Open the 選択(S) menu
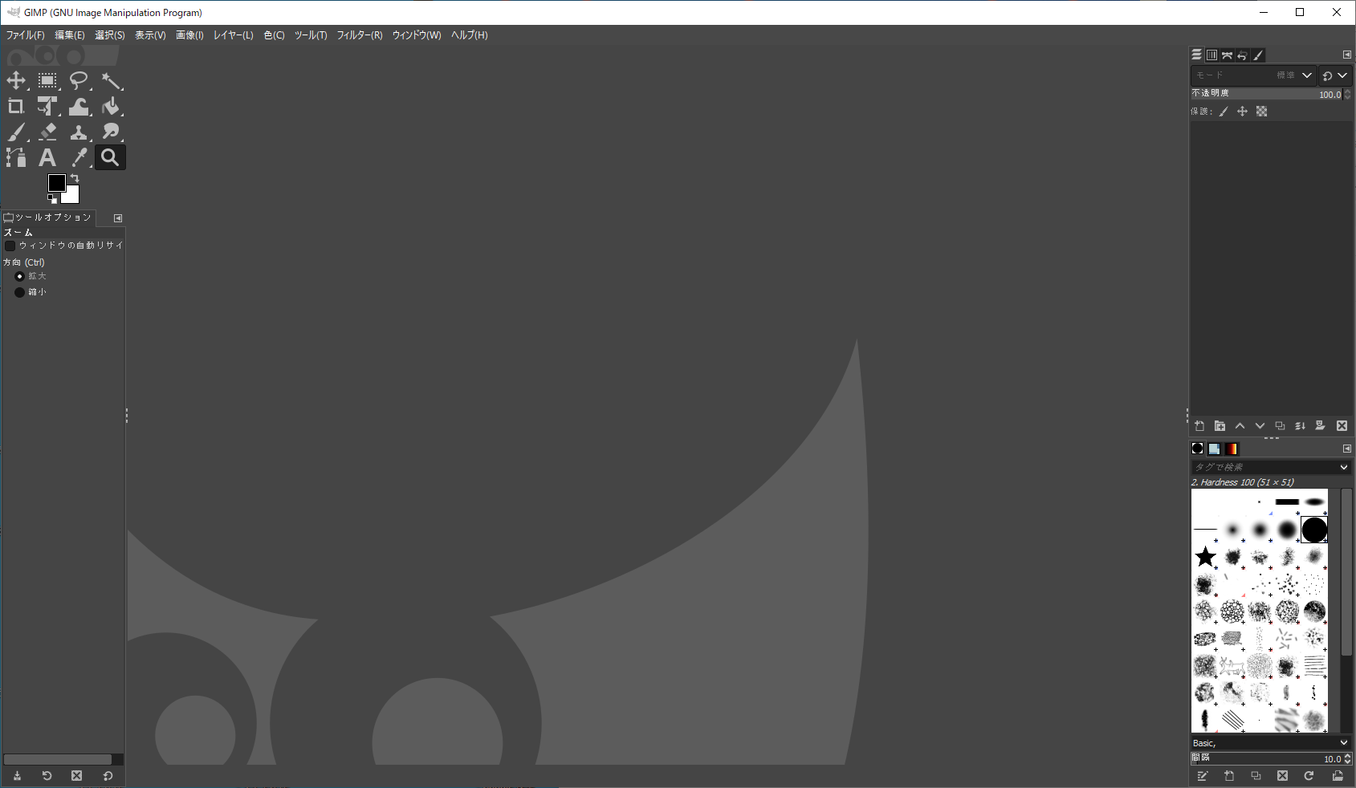This screenshot has width=1356, height=788. 110,35
